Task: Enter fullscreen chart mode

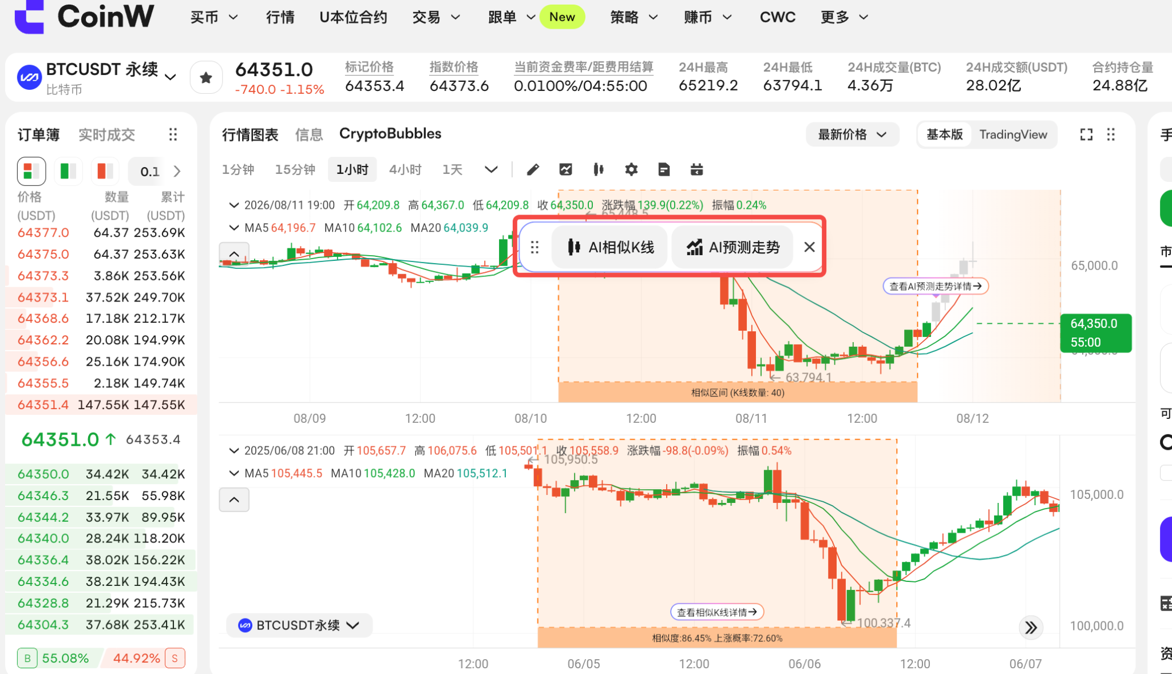Action: click(x=1086, y=134)
